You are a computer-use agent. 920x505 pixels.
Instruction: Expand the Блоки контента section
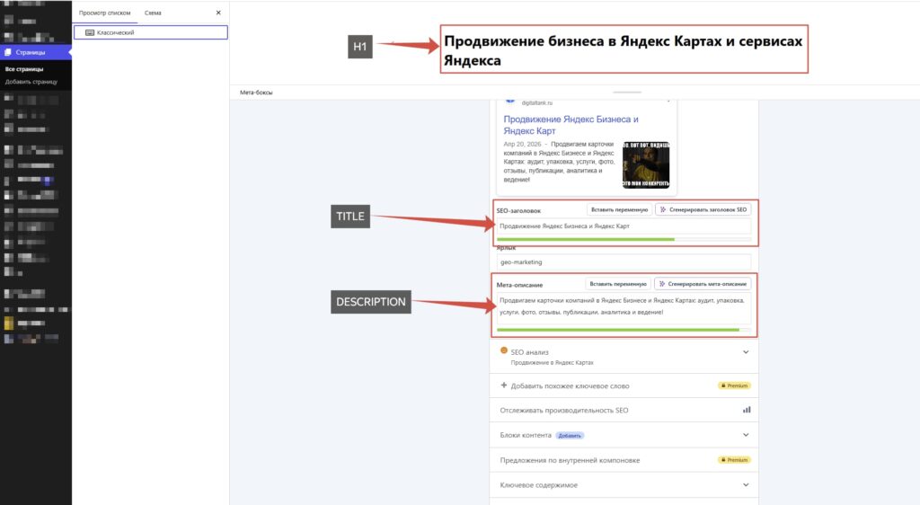746,435
